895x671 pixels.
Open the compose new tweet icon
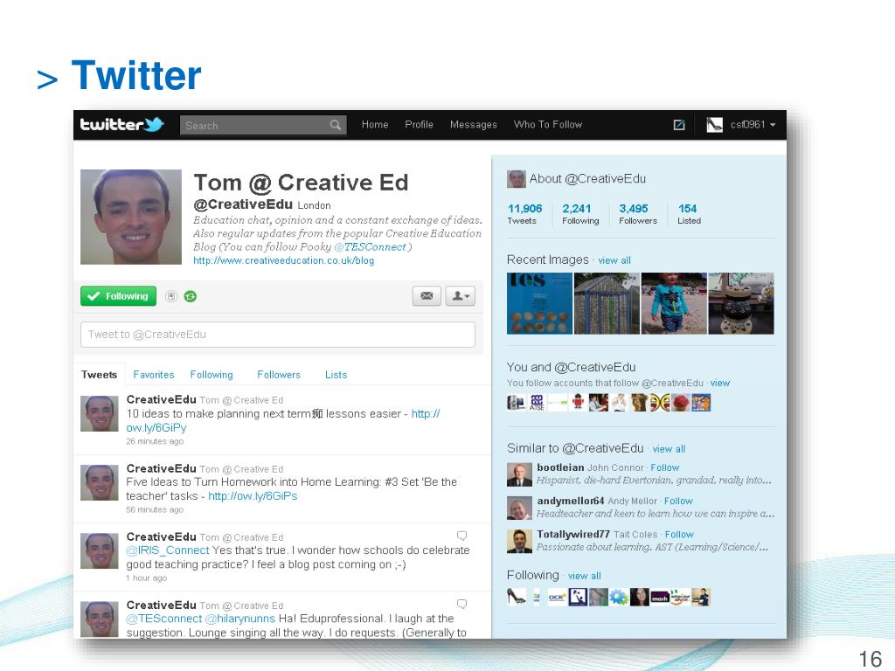(x=678, y=124)
